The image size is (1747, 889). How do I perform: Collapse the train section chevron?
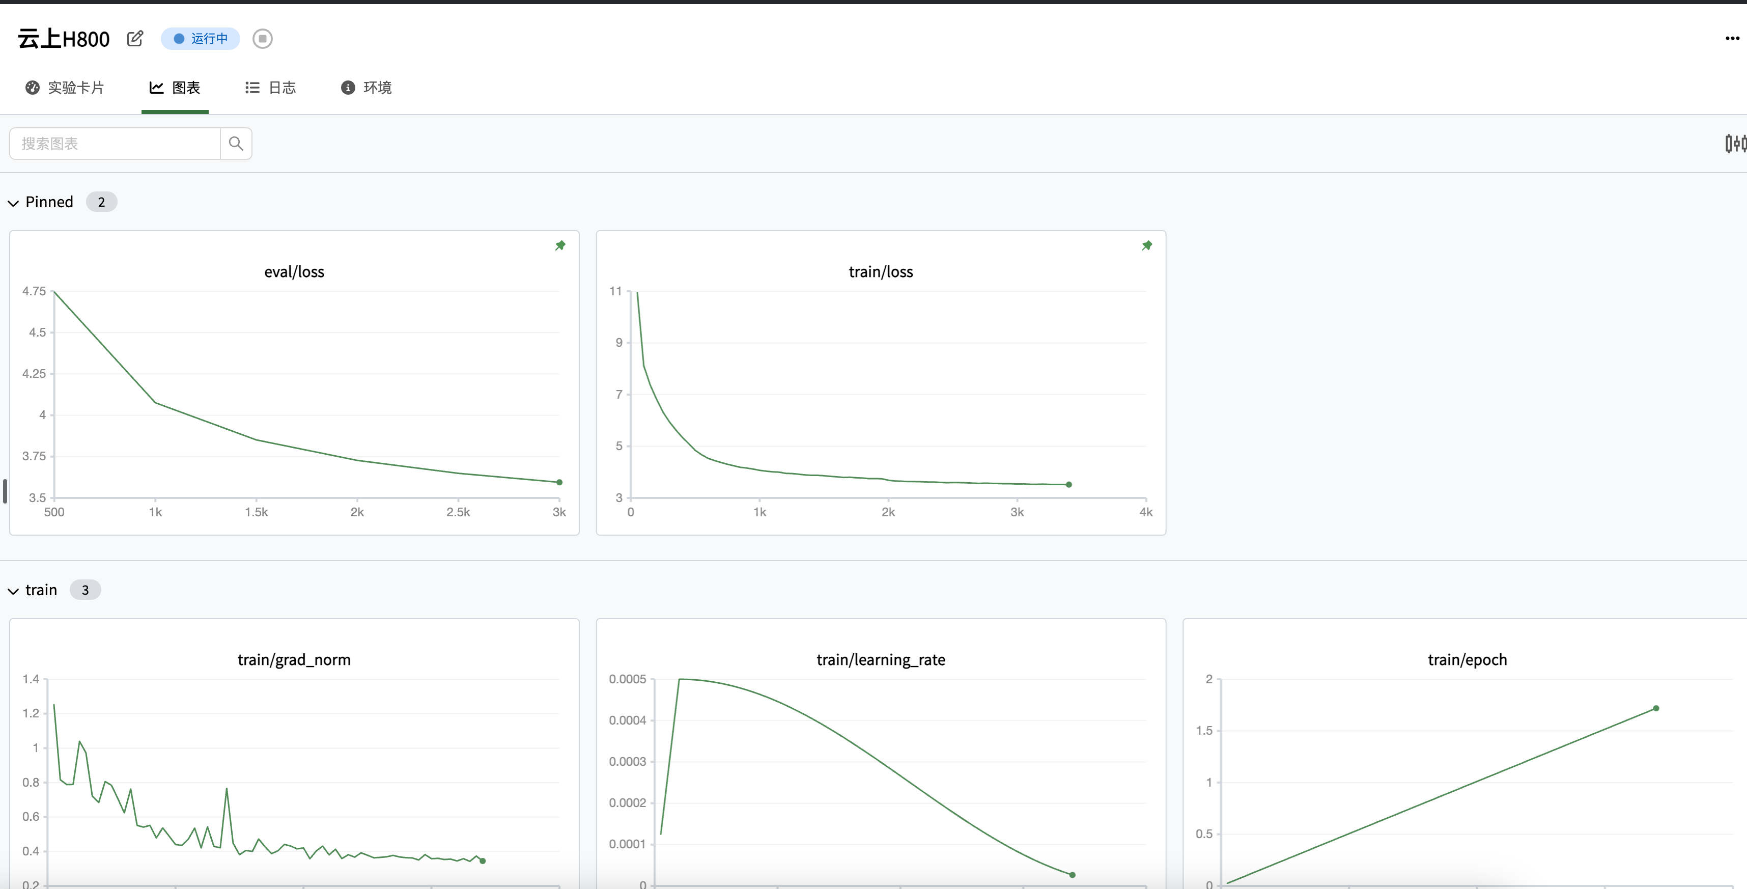[13, 591]
